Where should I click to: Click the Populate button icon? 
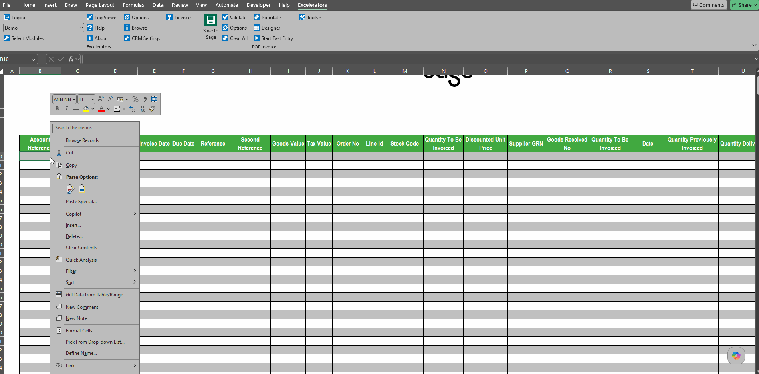click(257, 17)
